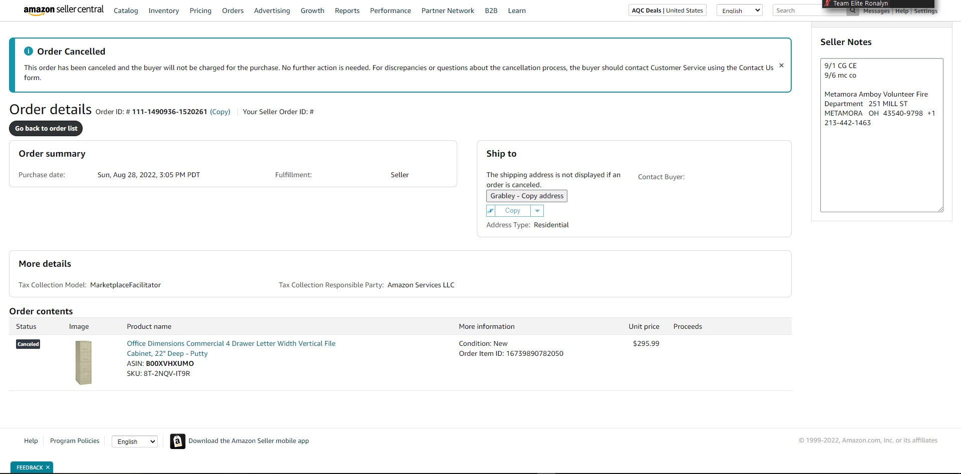The width and height of the screenshot is (961, 474).
Task: Open the B2B menu
Action: (491, 11)
